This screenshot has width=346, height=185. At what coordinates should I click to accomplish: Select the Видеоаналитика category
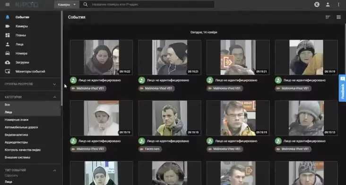17,135
